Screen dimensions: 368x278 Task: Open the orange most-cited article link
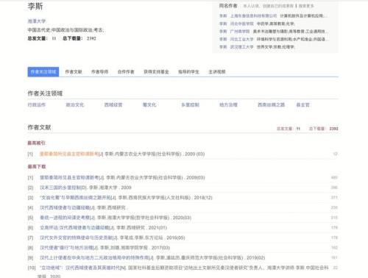(69, 154)
